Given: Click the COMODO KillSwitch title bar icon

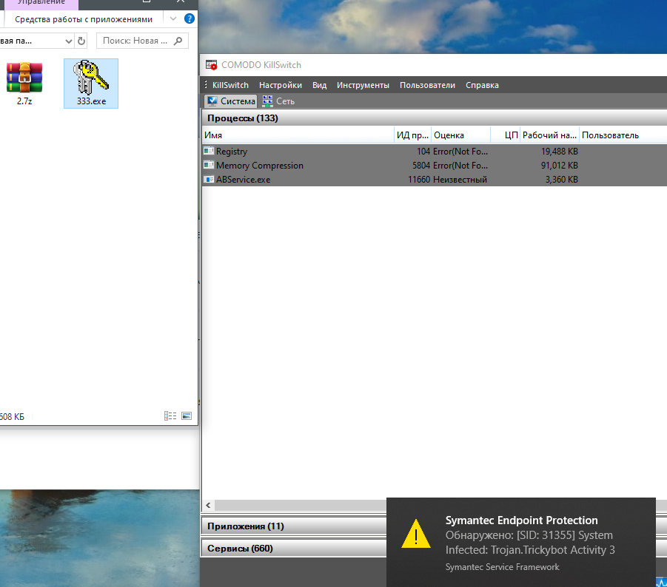Looking at the screenshot, I should (212, 65).
